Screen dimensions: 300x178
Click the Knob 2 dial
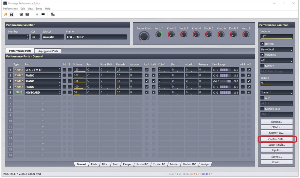tap(171, 34)
